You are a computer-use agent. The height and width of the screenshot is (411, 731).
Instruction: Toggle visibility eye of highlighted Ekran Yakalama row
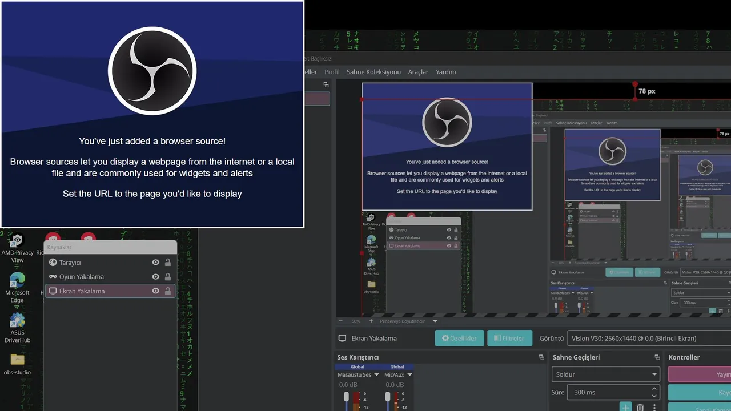155,291
